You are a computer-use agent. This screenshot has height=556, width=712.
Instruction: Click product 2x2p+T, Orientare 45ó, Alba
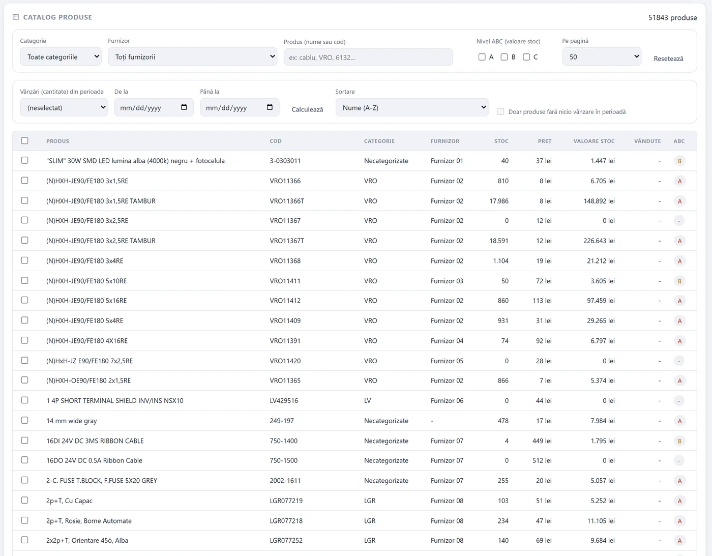87,541
